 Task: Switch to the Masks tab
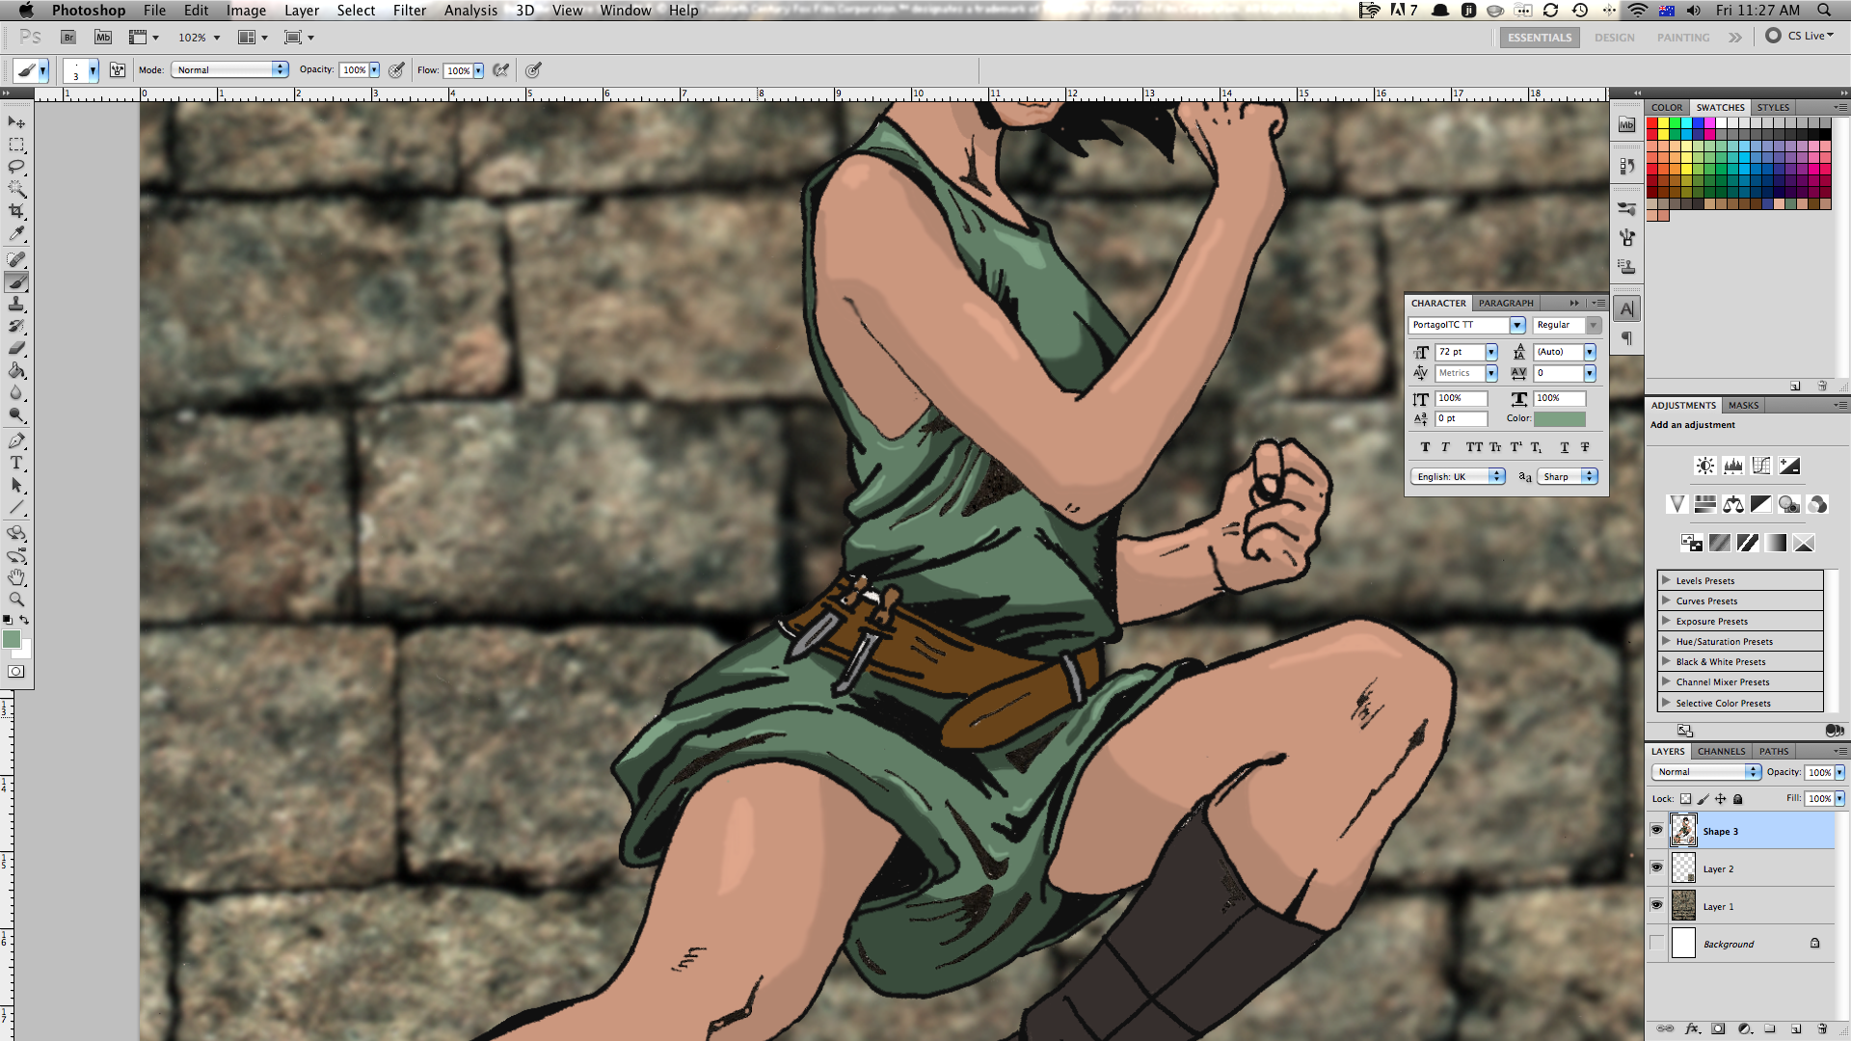pos(1743,406)
